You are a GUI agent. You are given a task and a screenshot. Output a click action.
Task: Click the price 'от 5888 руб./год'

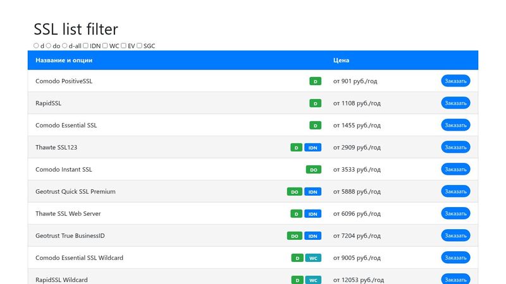point(357,192)
